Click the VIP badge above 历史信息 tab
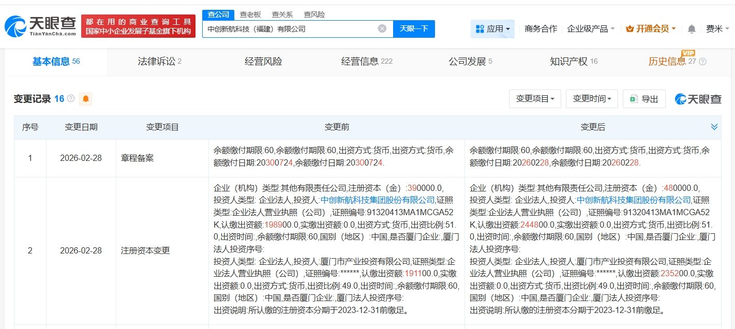 click(688, 53)
